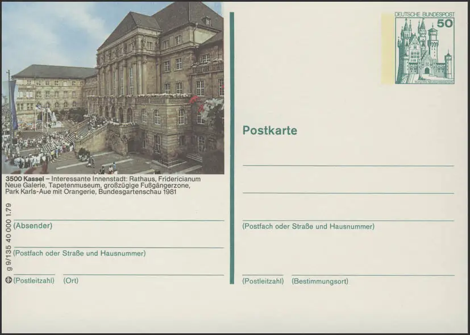Image resolution: width=470 pixels, height=335 pixels.
Task: Click the small circular emblem at bottom-left
Action: pyautogui.click(x=9, y=280)
